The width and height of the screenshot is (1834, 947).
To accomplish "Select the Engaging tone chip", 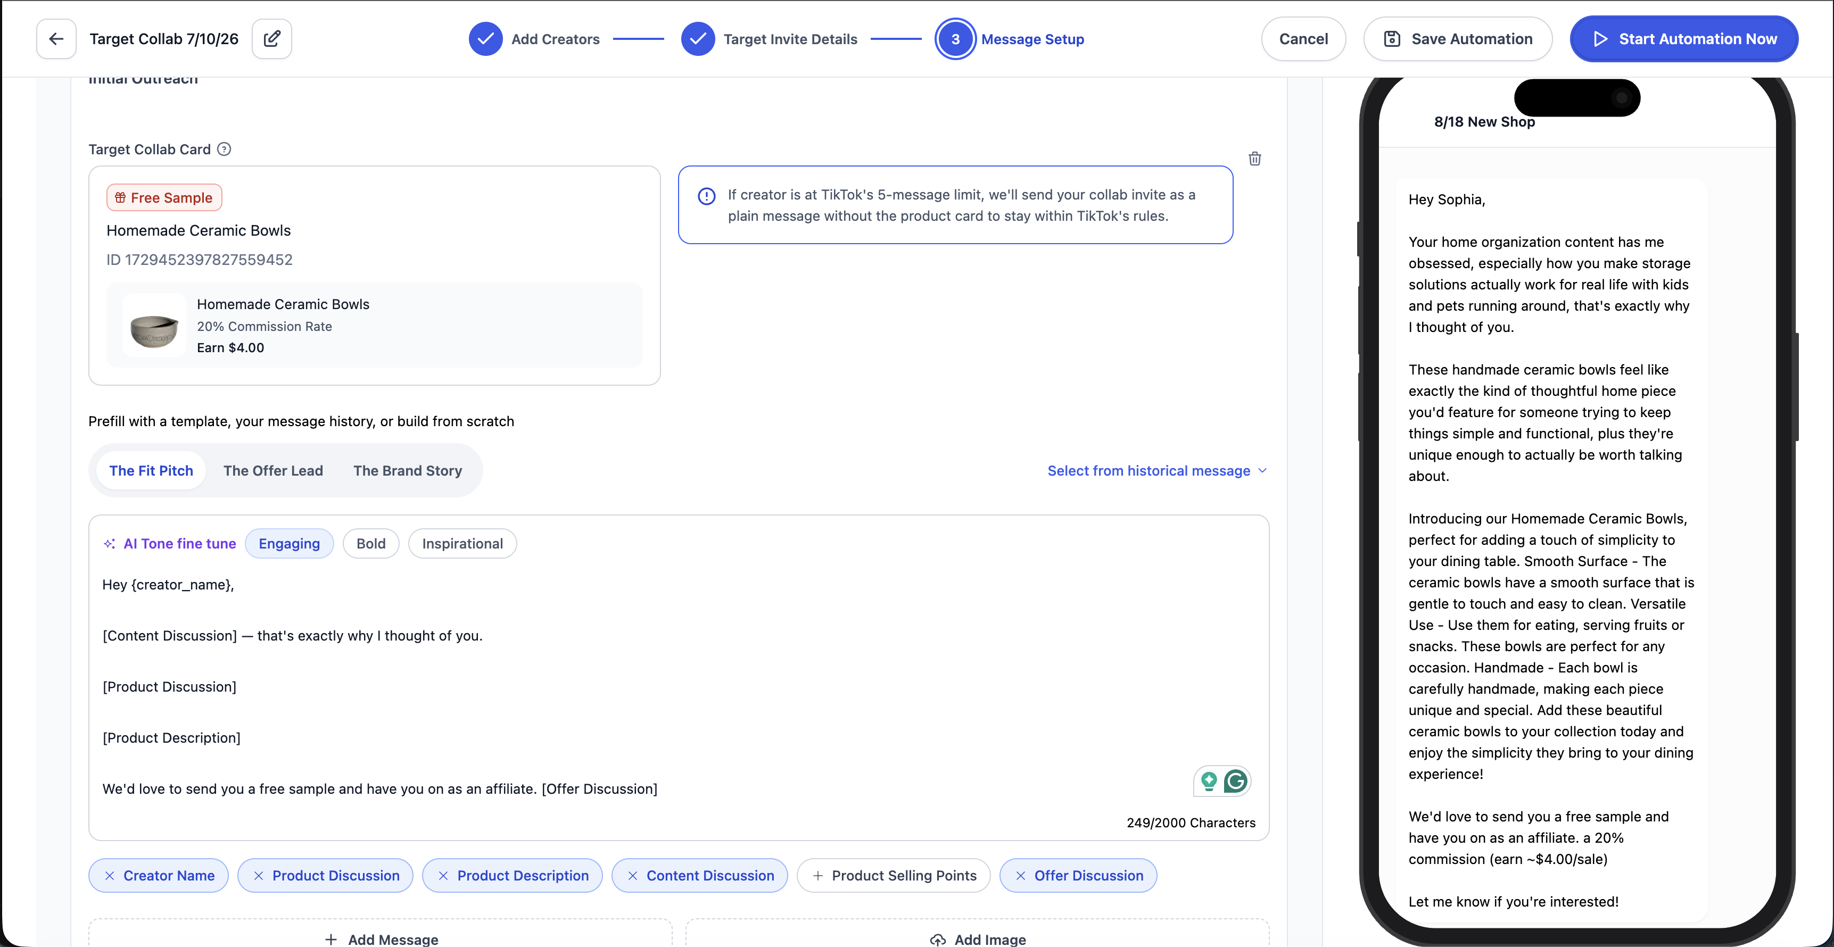I will pyautogui.click(x=289, y=544).
